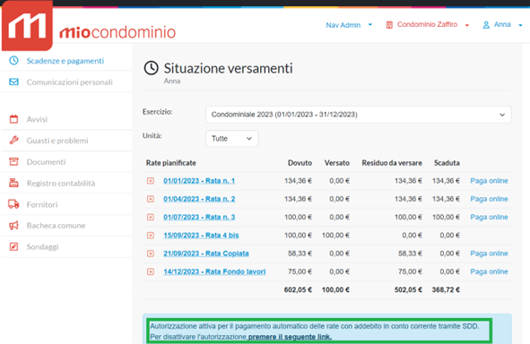530x344 pixels.
Task: Click Dovuto 75,00 € in Fondo lavori row
Action: coord(300,271)
